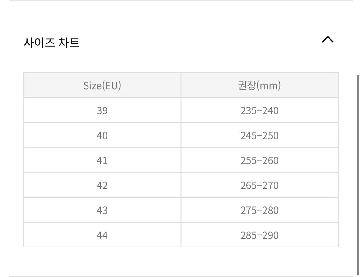This screenshot has width=362, height=277.
Task: Click size 40 in the chart
Action: (x=102, y=135)
